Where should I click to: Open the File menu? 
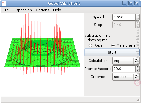6,10
